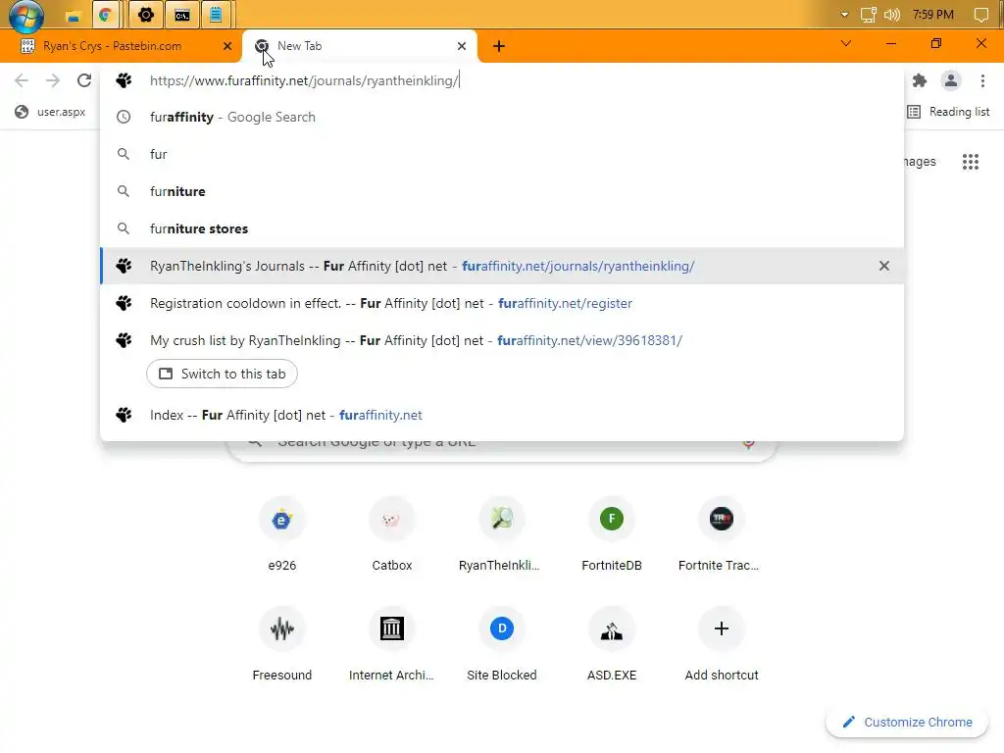Image resolution: width=1004 pixels, height=753 pixels.
Task: Click Switch to this tab button
Action: coord(222,374)
